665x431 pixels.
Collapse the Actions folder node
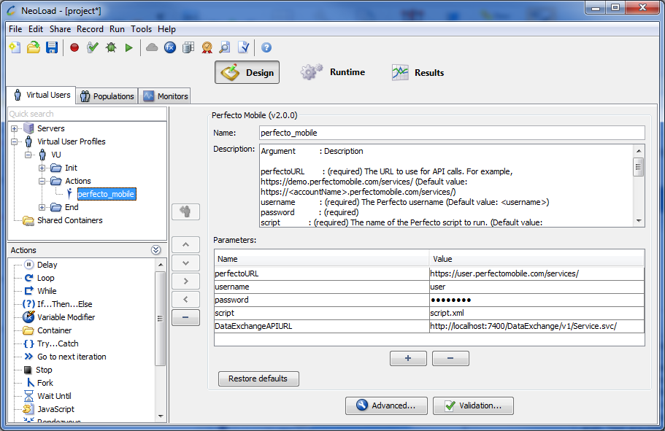[42, 182]
